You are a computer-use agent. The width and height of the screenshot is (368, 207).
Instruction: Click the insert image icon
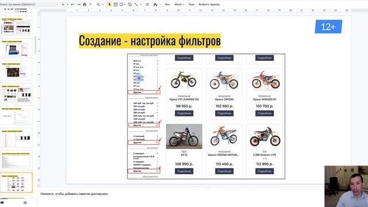coord(121,5)
